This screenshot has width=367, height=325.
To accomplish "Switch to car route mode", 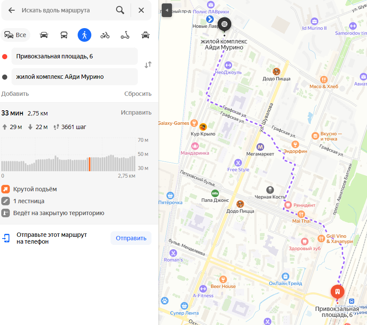I will click(x=44, y=35).
